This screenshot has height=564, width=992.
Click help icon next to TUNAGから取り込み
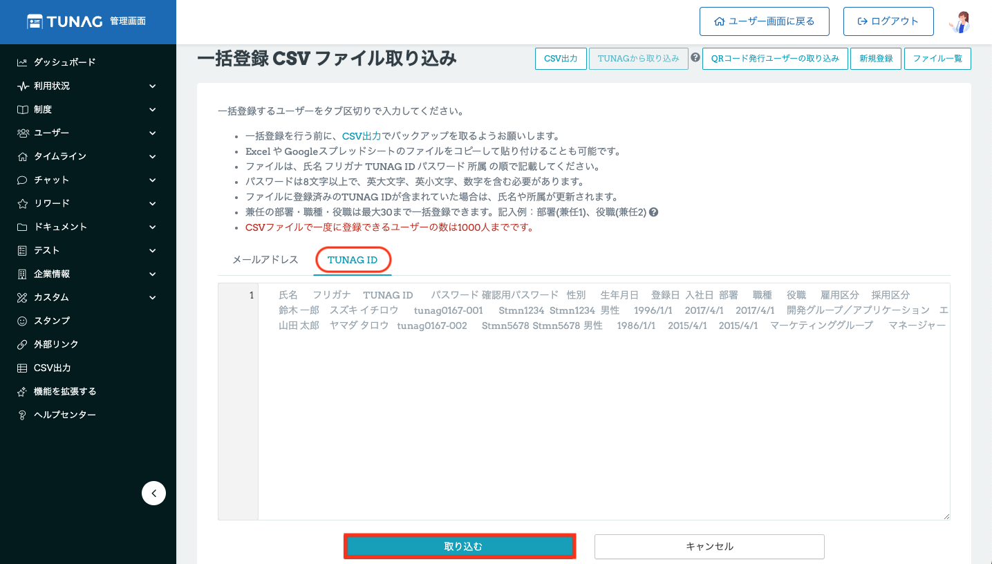(695, 58)
